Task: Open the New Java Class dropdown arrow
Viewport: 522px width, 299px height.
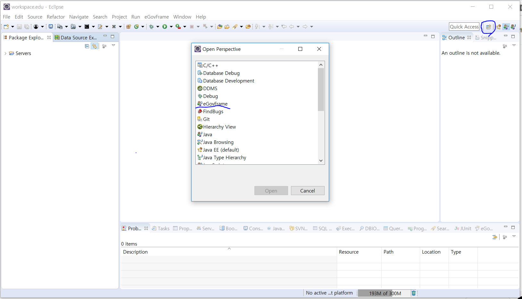Action: click(143, 27)
